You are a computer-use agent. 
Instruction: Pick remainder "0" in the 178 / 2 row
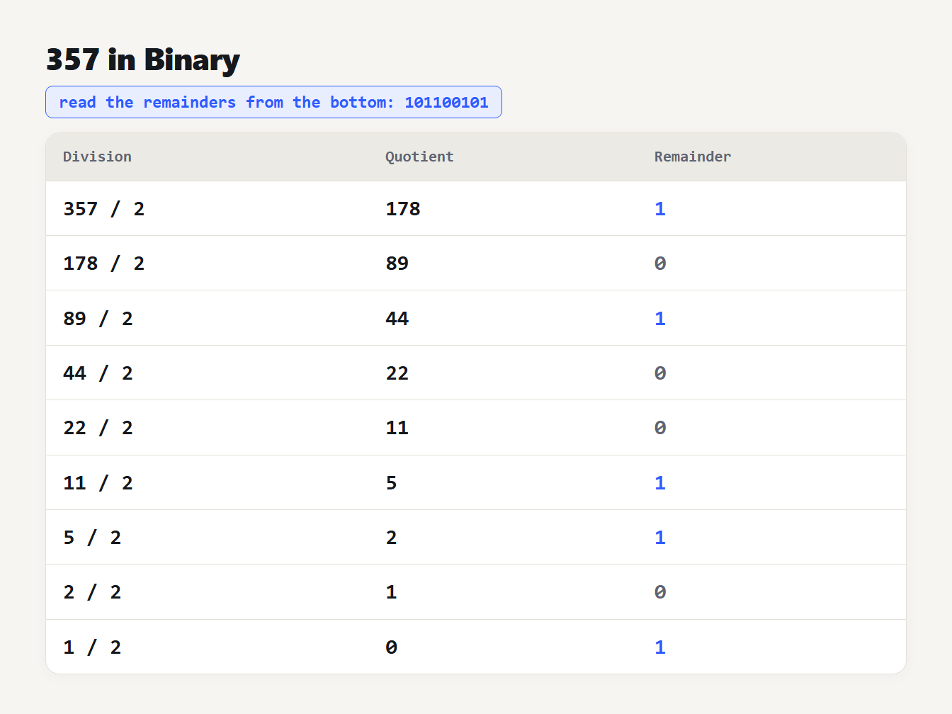click(x=660, y=263)
